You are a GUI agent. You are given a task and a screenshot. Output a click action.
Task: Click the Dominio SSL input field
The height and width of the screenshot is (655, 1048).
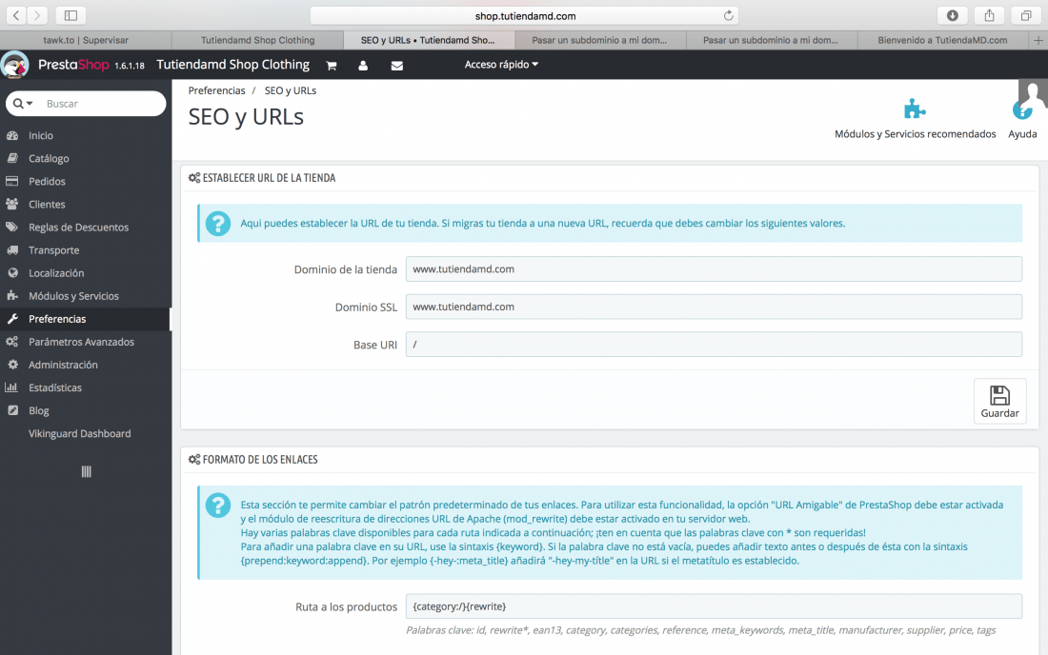pos(714,307)
